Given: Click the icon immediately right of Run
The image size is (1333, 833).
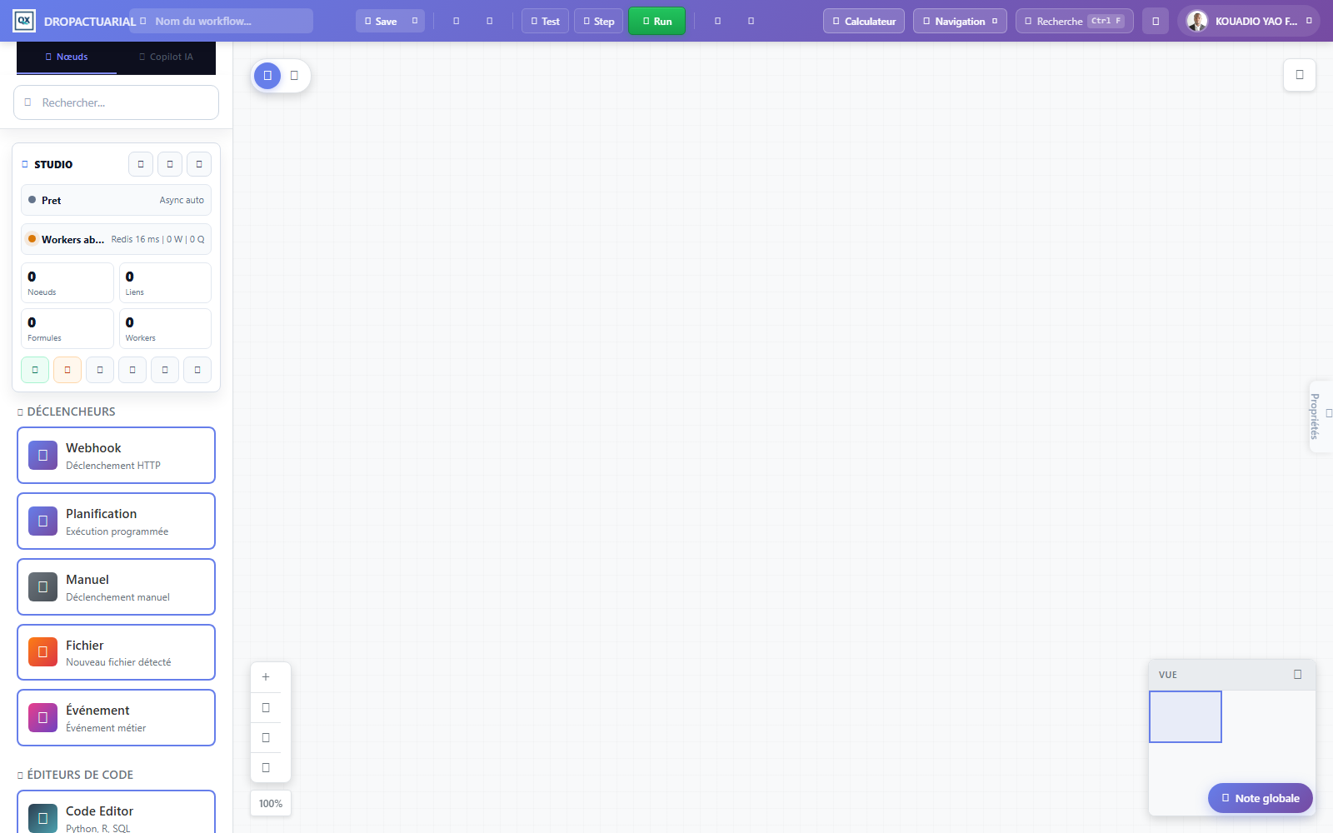Looking at the screenshot, I should point(717,21).
